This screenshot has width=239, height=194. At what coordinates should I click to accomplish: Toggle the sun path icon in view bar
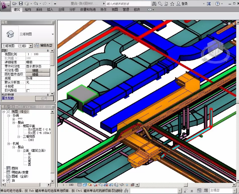click(90, 185)
